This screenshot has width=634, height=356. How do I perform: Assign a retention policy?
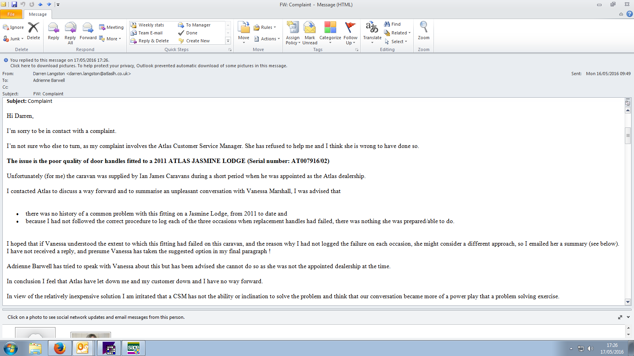[x=293, y=33]
